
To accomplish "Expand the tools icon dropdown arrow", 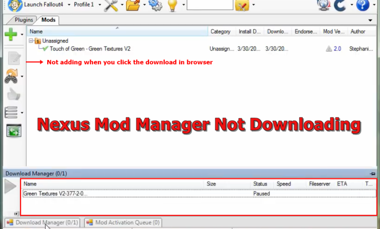I will click(x=122, y=4).
